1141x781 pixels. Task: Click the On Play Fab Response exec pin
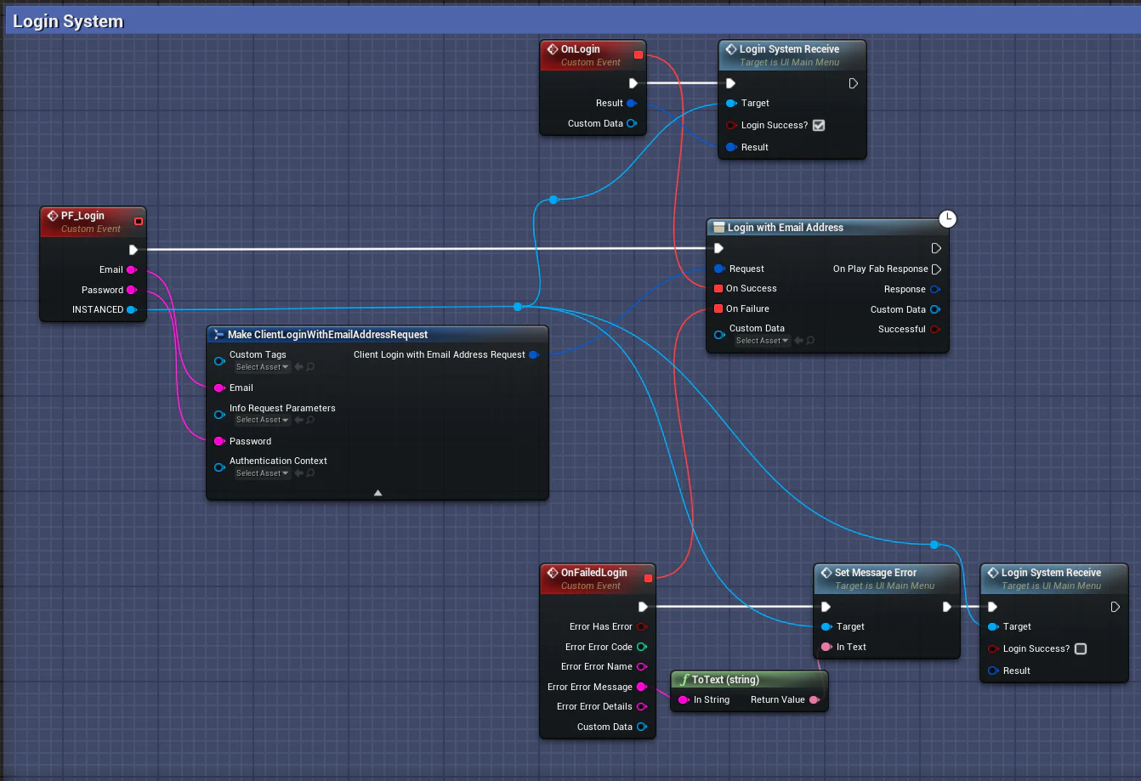936,269
